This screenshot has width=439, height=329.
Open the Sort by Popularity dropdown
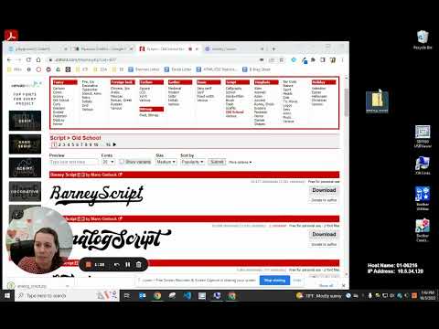[193, 162]
